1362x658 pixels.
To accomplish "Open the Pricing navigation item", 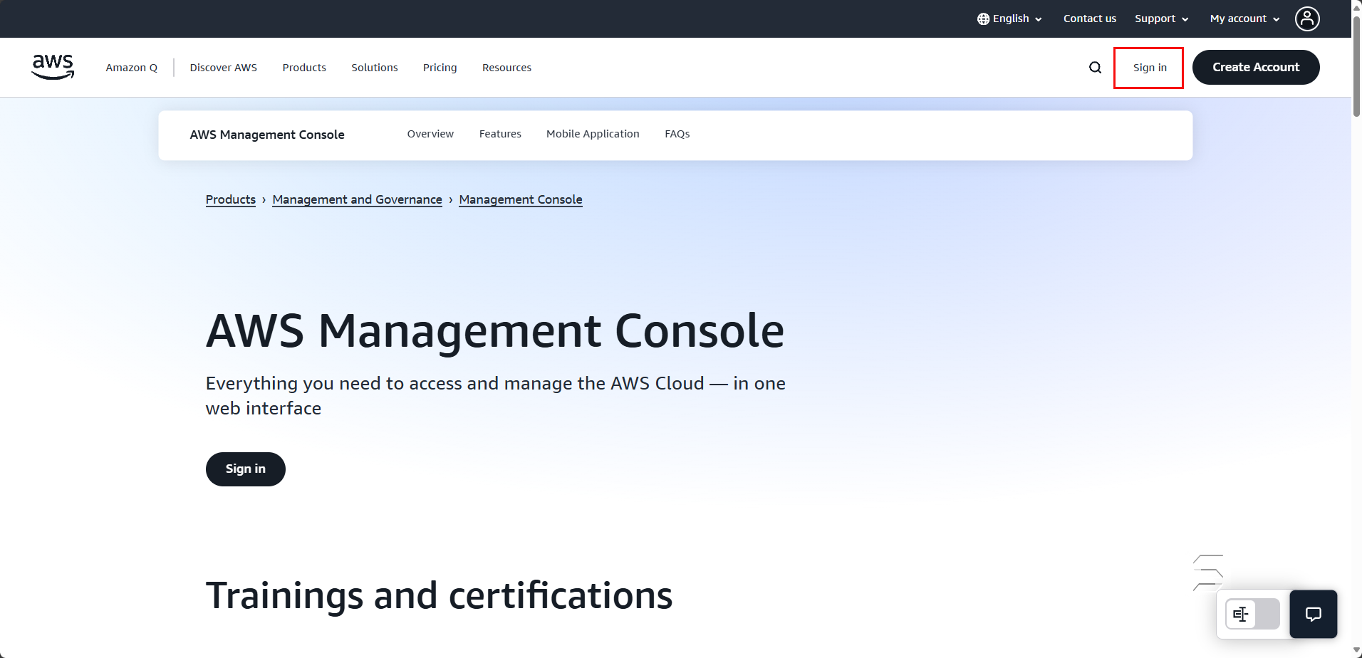I will (440, 68).
